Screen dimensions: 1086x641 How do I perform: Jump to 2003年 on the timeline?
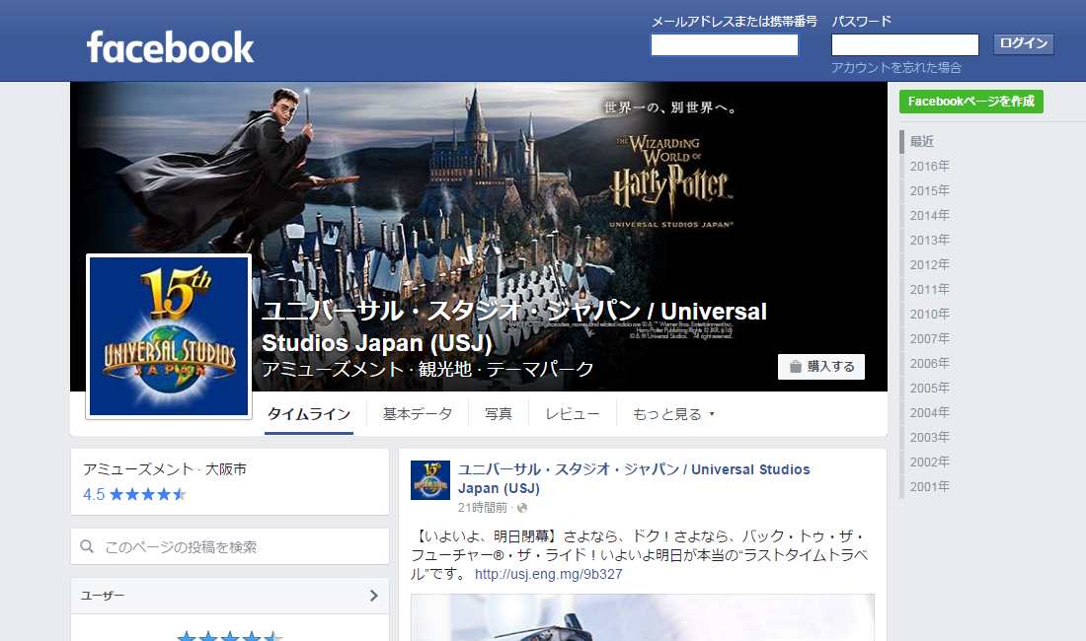(929, 438)
